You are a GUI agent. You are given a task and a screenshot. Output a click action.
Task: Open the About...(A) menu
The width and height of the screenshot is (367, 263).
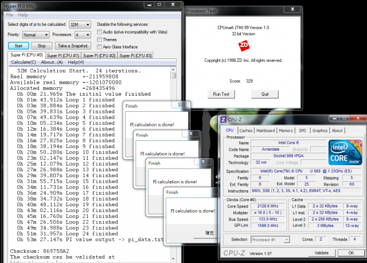pyautogui.click(x=52, y=62)
